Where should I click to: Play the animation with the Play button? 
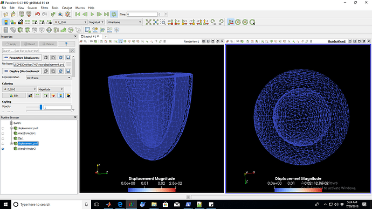[92, 14]
